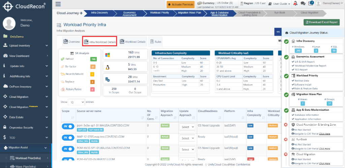
Task: Click Economics Assessment journey step
Action: click(x=130, y=13)
